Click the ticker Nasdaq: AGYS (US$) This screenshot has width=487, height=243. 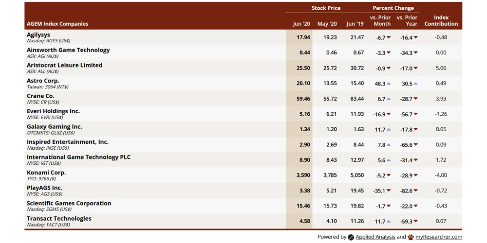(x=48, y=41)
